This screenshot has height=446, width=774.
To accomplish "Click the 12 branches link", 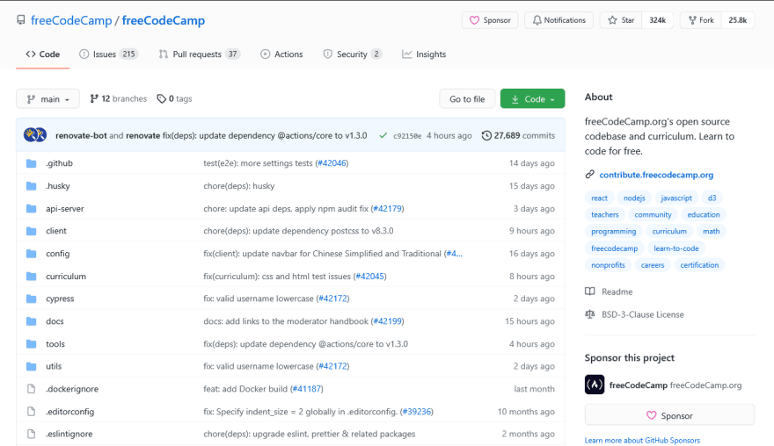I will click(119, 98).
